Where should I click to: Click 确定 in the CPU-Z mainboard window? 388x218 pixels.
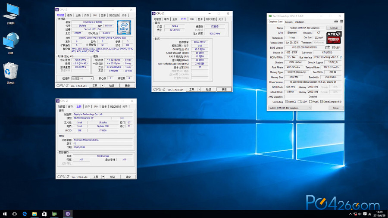click(x=128, y=177)
